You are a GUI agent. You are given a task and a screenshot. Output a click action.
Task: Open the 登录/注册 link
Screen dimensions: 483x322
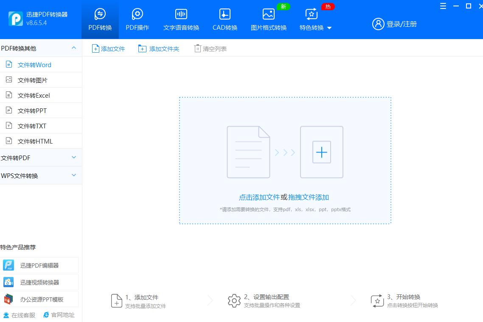pyautogui.click(x=402, y=24)
